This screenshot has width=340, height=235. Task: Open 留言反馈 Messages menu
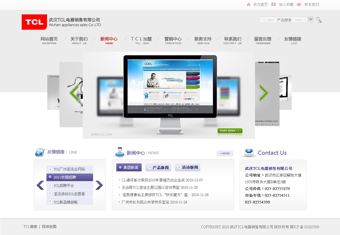tap(263, 40)
